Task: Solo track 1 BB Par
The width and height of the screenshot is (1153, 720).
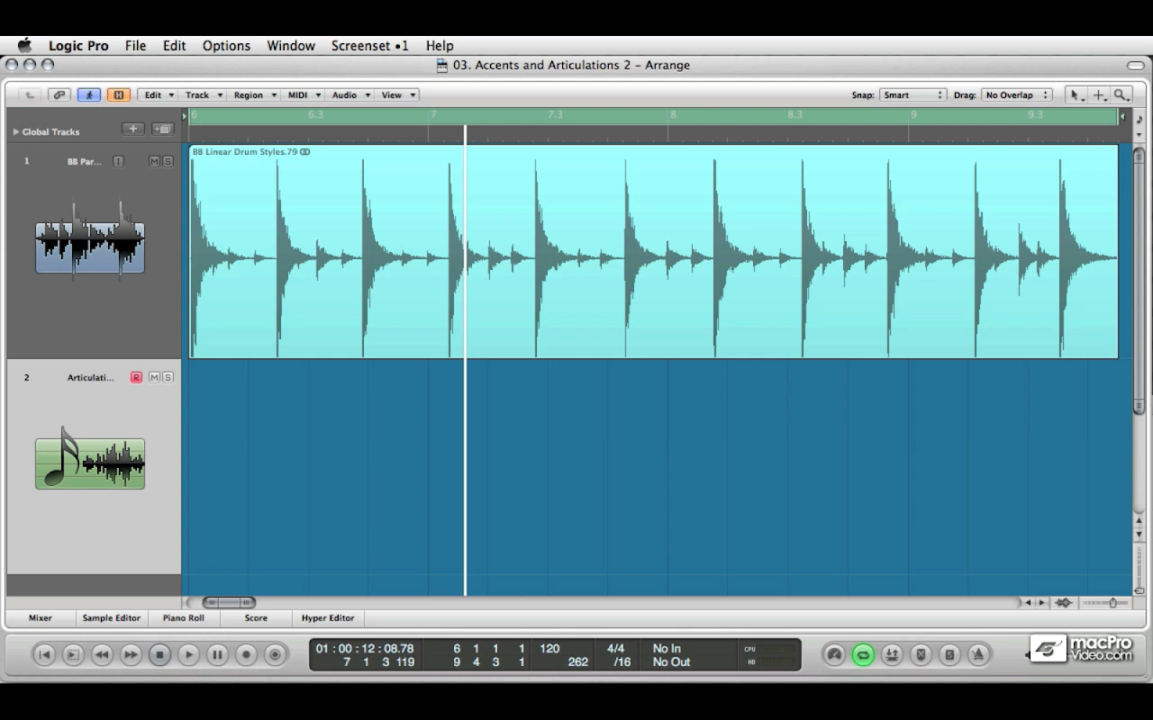Action: [x=168, y=161]
